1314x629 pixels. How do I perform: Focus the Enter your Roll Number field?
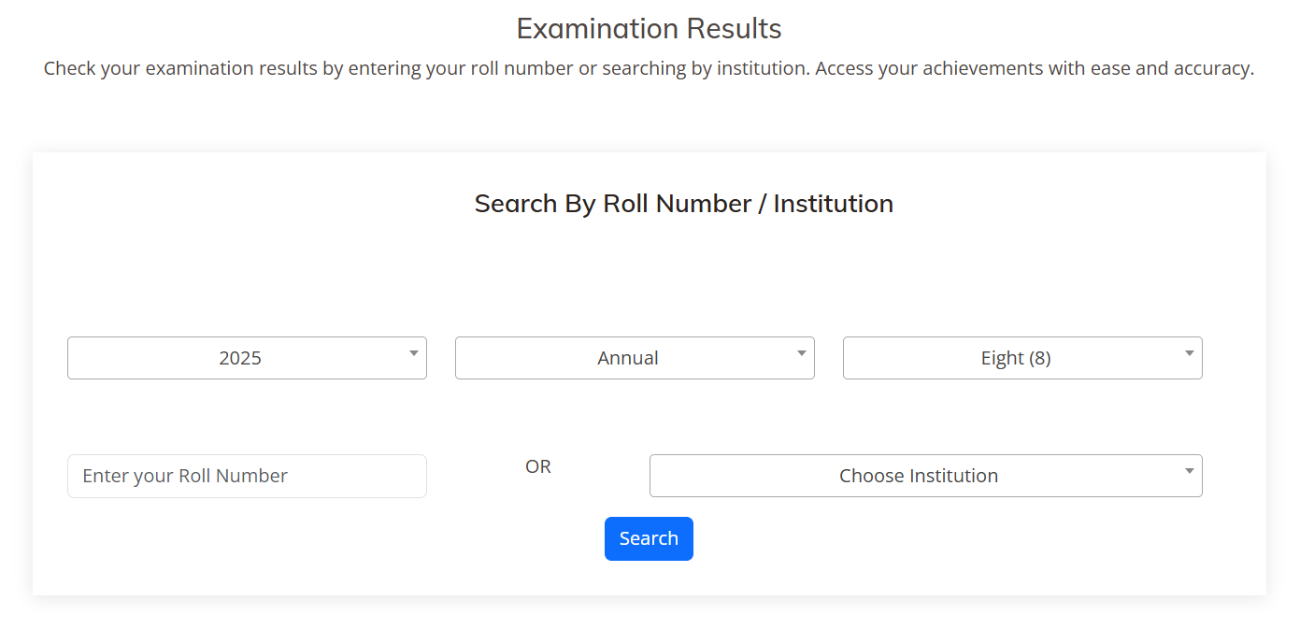[247, 476]
